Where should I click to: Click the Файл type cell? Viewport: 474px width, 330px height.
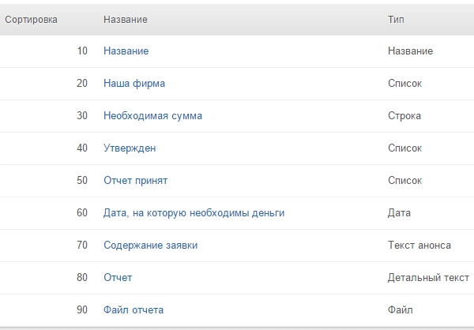click(400, 310)
